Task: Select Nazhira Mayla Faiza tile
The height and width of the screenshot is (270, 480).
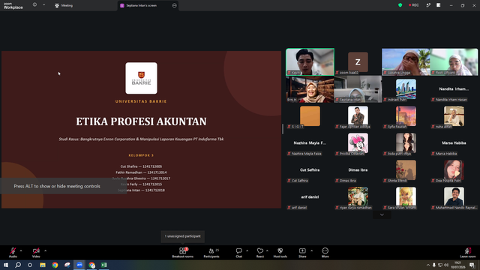Action: tap(310, 143)
